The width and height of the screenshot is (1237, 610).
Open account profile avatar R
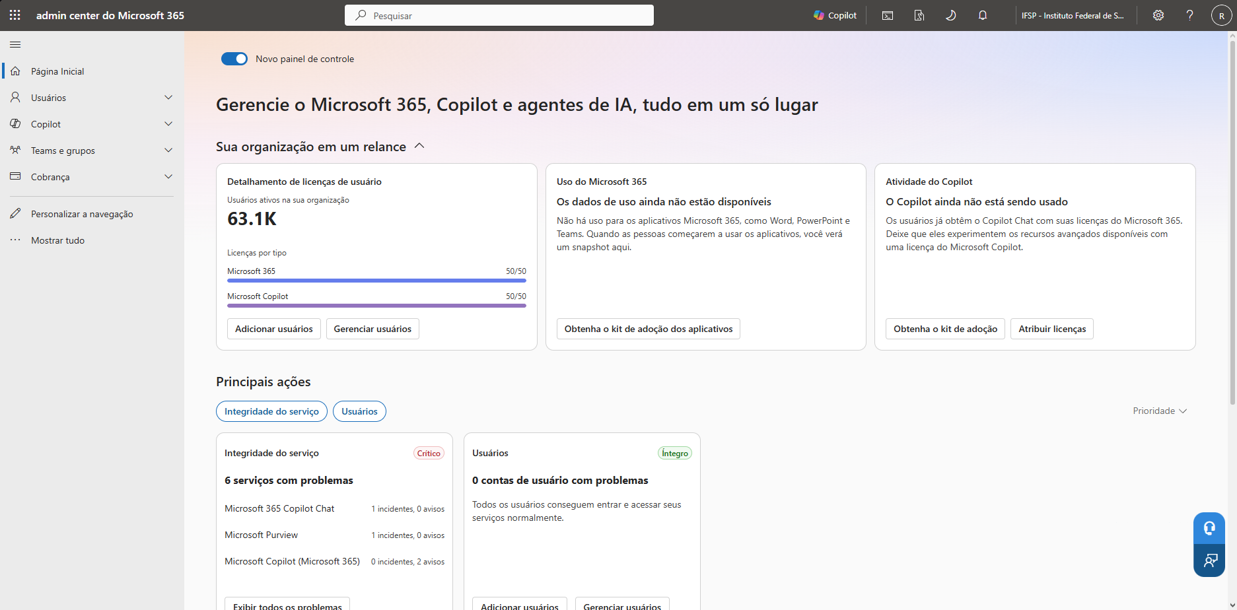[x=1221, y=15]
